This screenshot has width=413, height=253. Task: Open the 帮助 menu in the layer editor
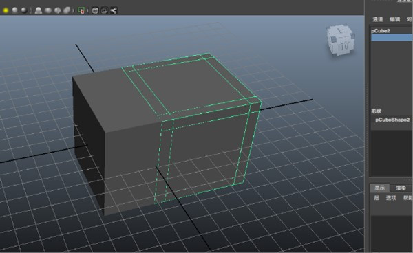click(408, 198)
